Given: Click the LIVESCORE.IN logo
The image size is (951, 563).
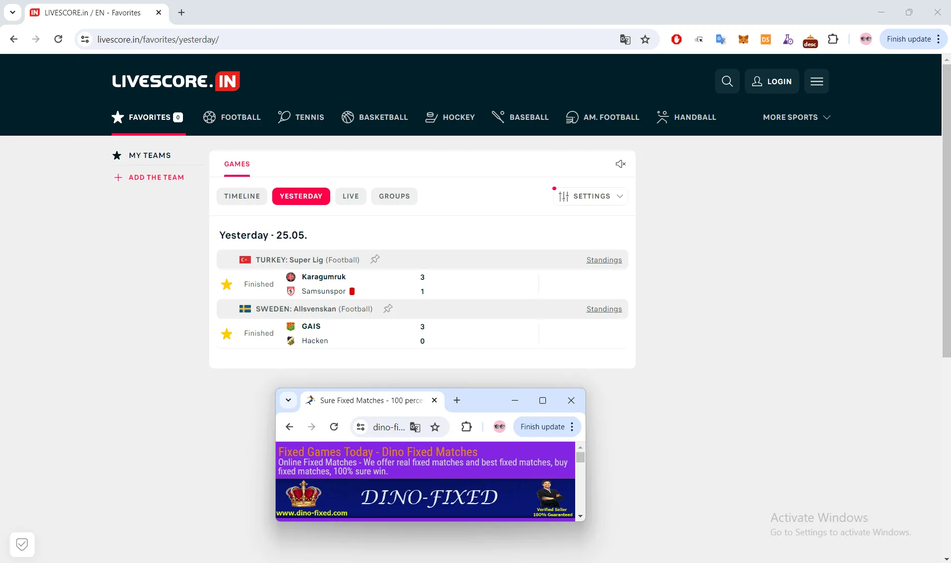Looking at the screenshot, I should [176, 81].
